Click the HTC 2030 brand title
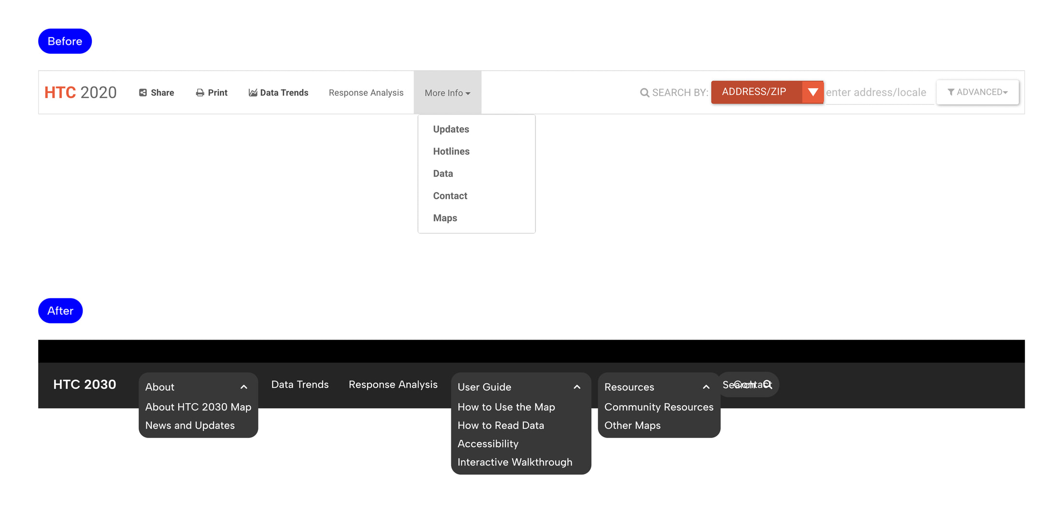1063x510 pixels. point(85,384)
